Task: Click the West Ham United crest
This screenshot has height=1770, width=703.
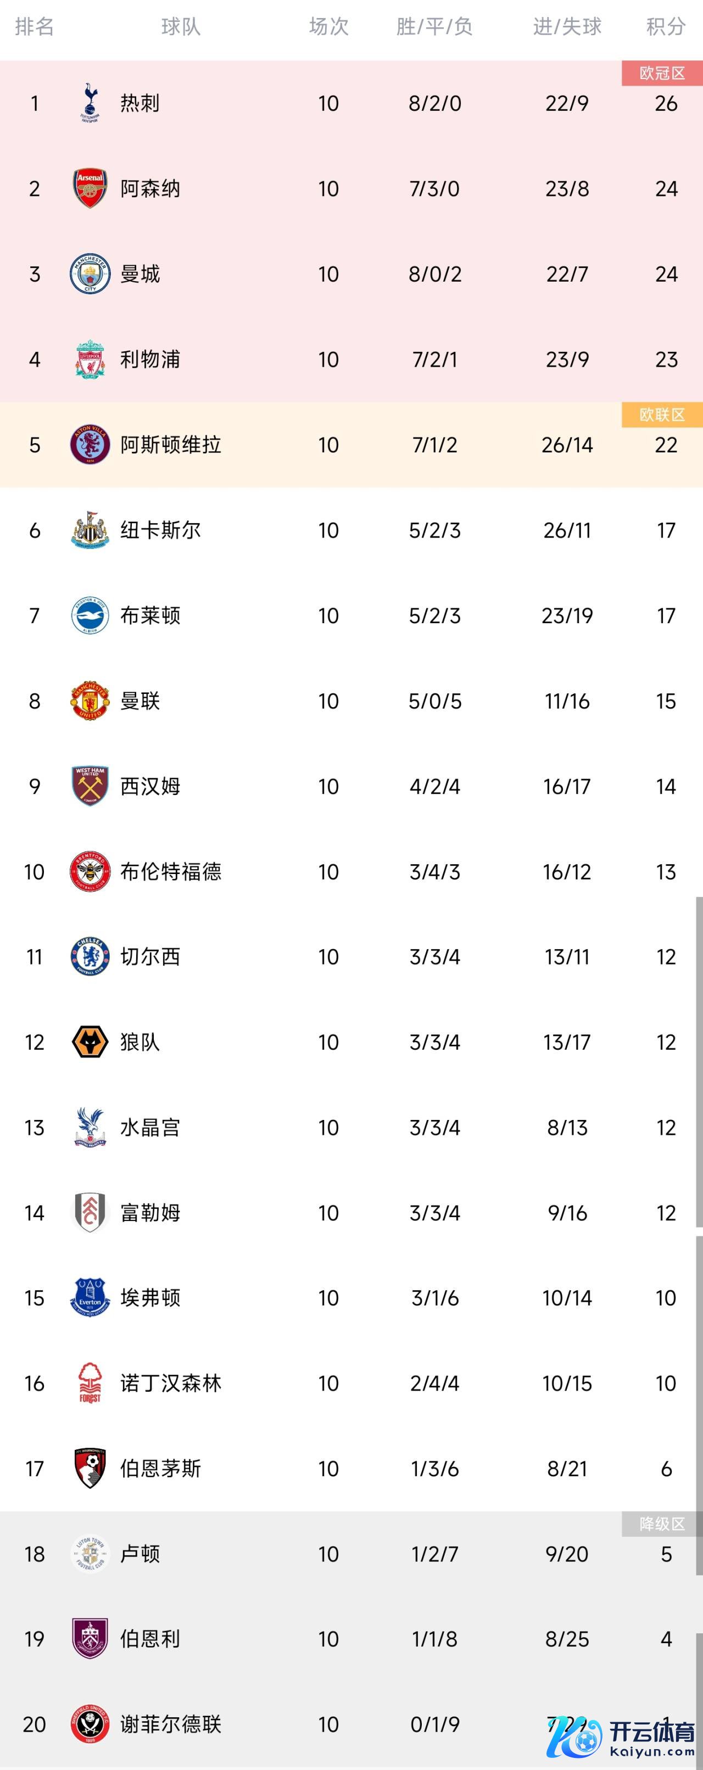Action: 90,786
